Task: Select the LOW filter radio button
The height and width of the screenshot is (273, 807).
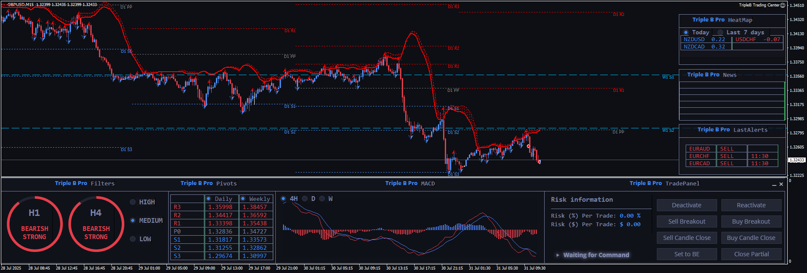Action: point(133,239)
